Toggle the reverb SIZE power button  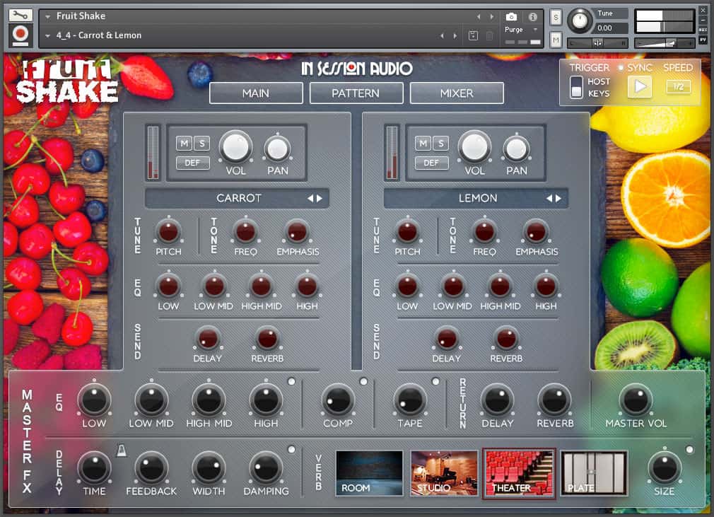[689, 450]
